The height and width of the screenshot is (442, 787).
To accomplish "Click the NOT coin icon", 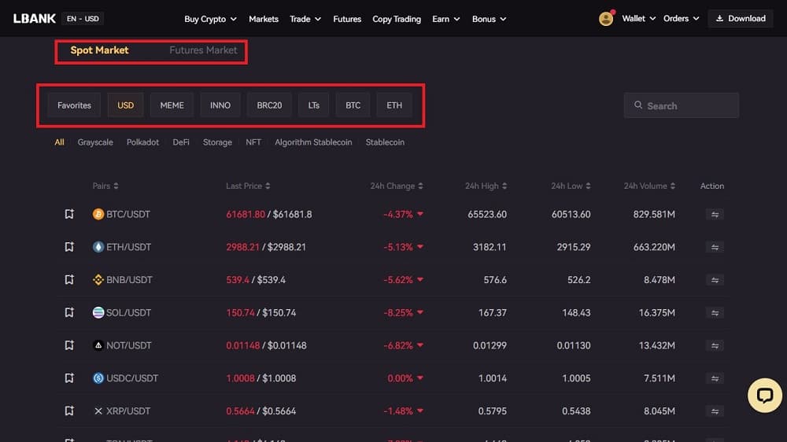I will tap(98, 345).
